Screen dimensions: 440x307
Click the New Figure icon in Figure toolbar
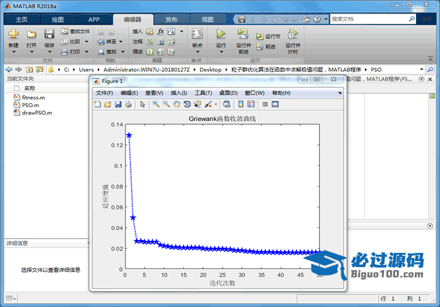(97, 104)
